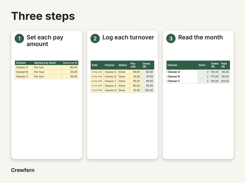Click Cleaner A in the 02 Oct row
Screen dimensions: 245x183
[111, 86]
